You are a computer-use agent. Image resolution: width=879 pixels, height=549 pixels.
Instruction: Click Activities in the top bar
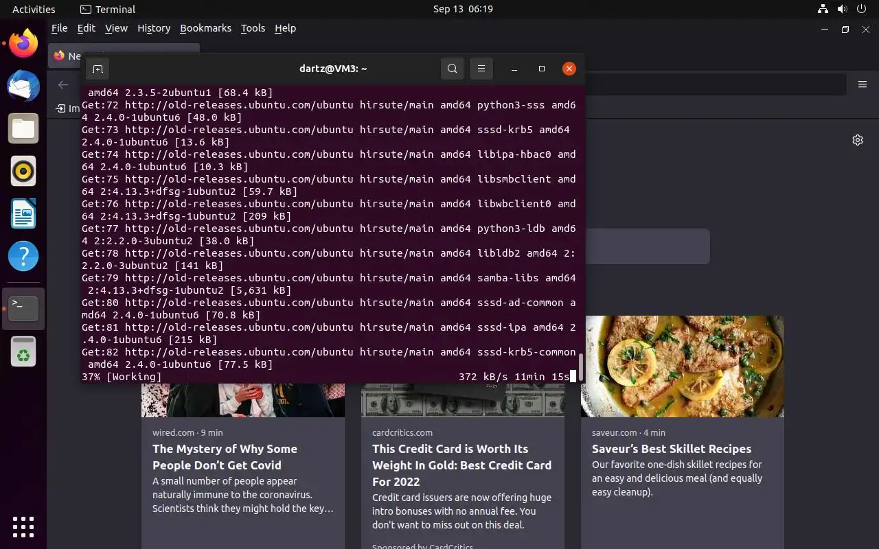pyautogui.click(x=34, y=9)
